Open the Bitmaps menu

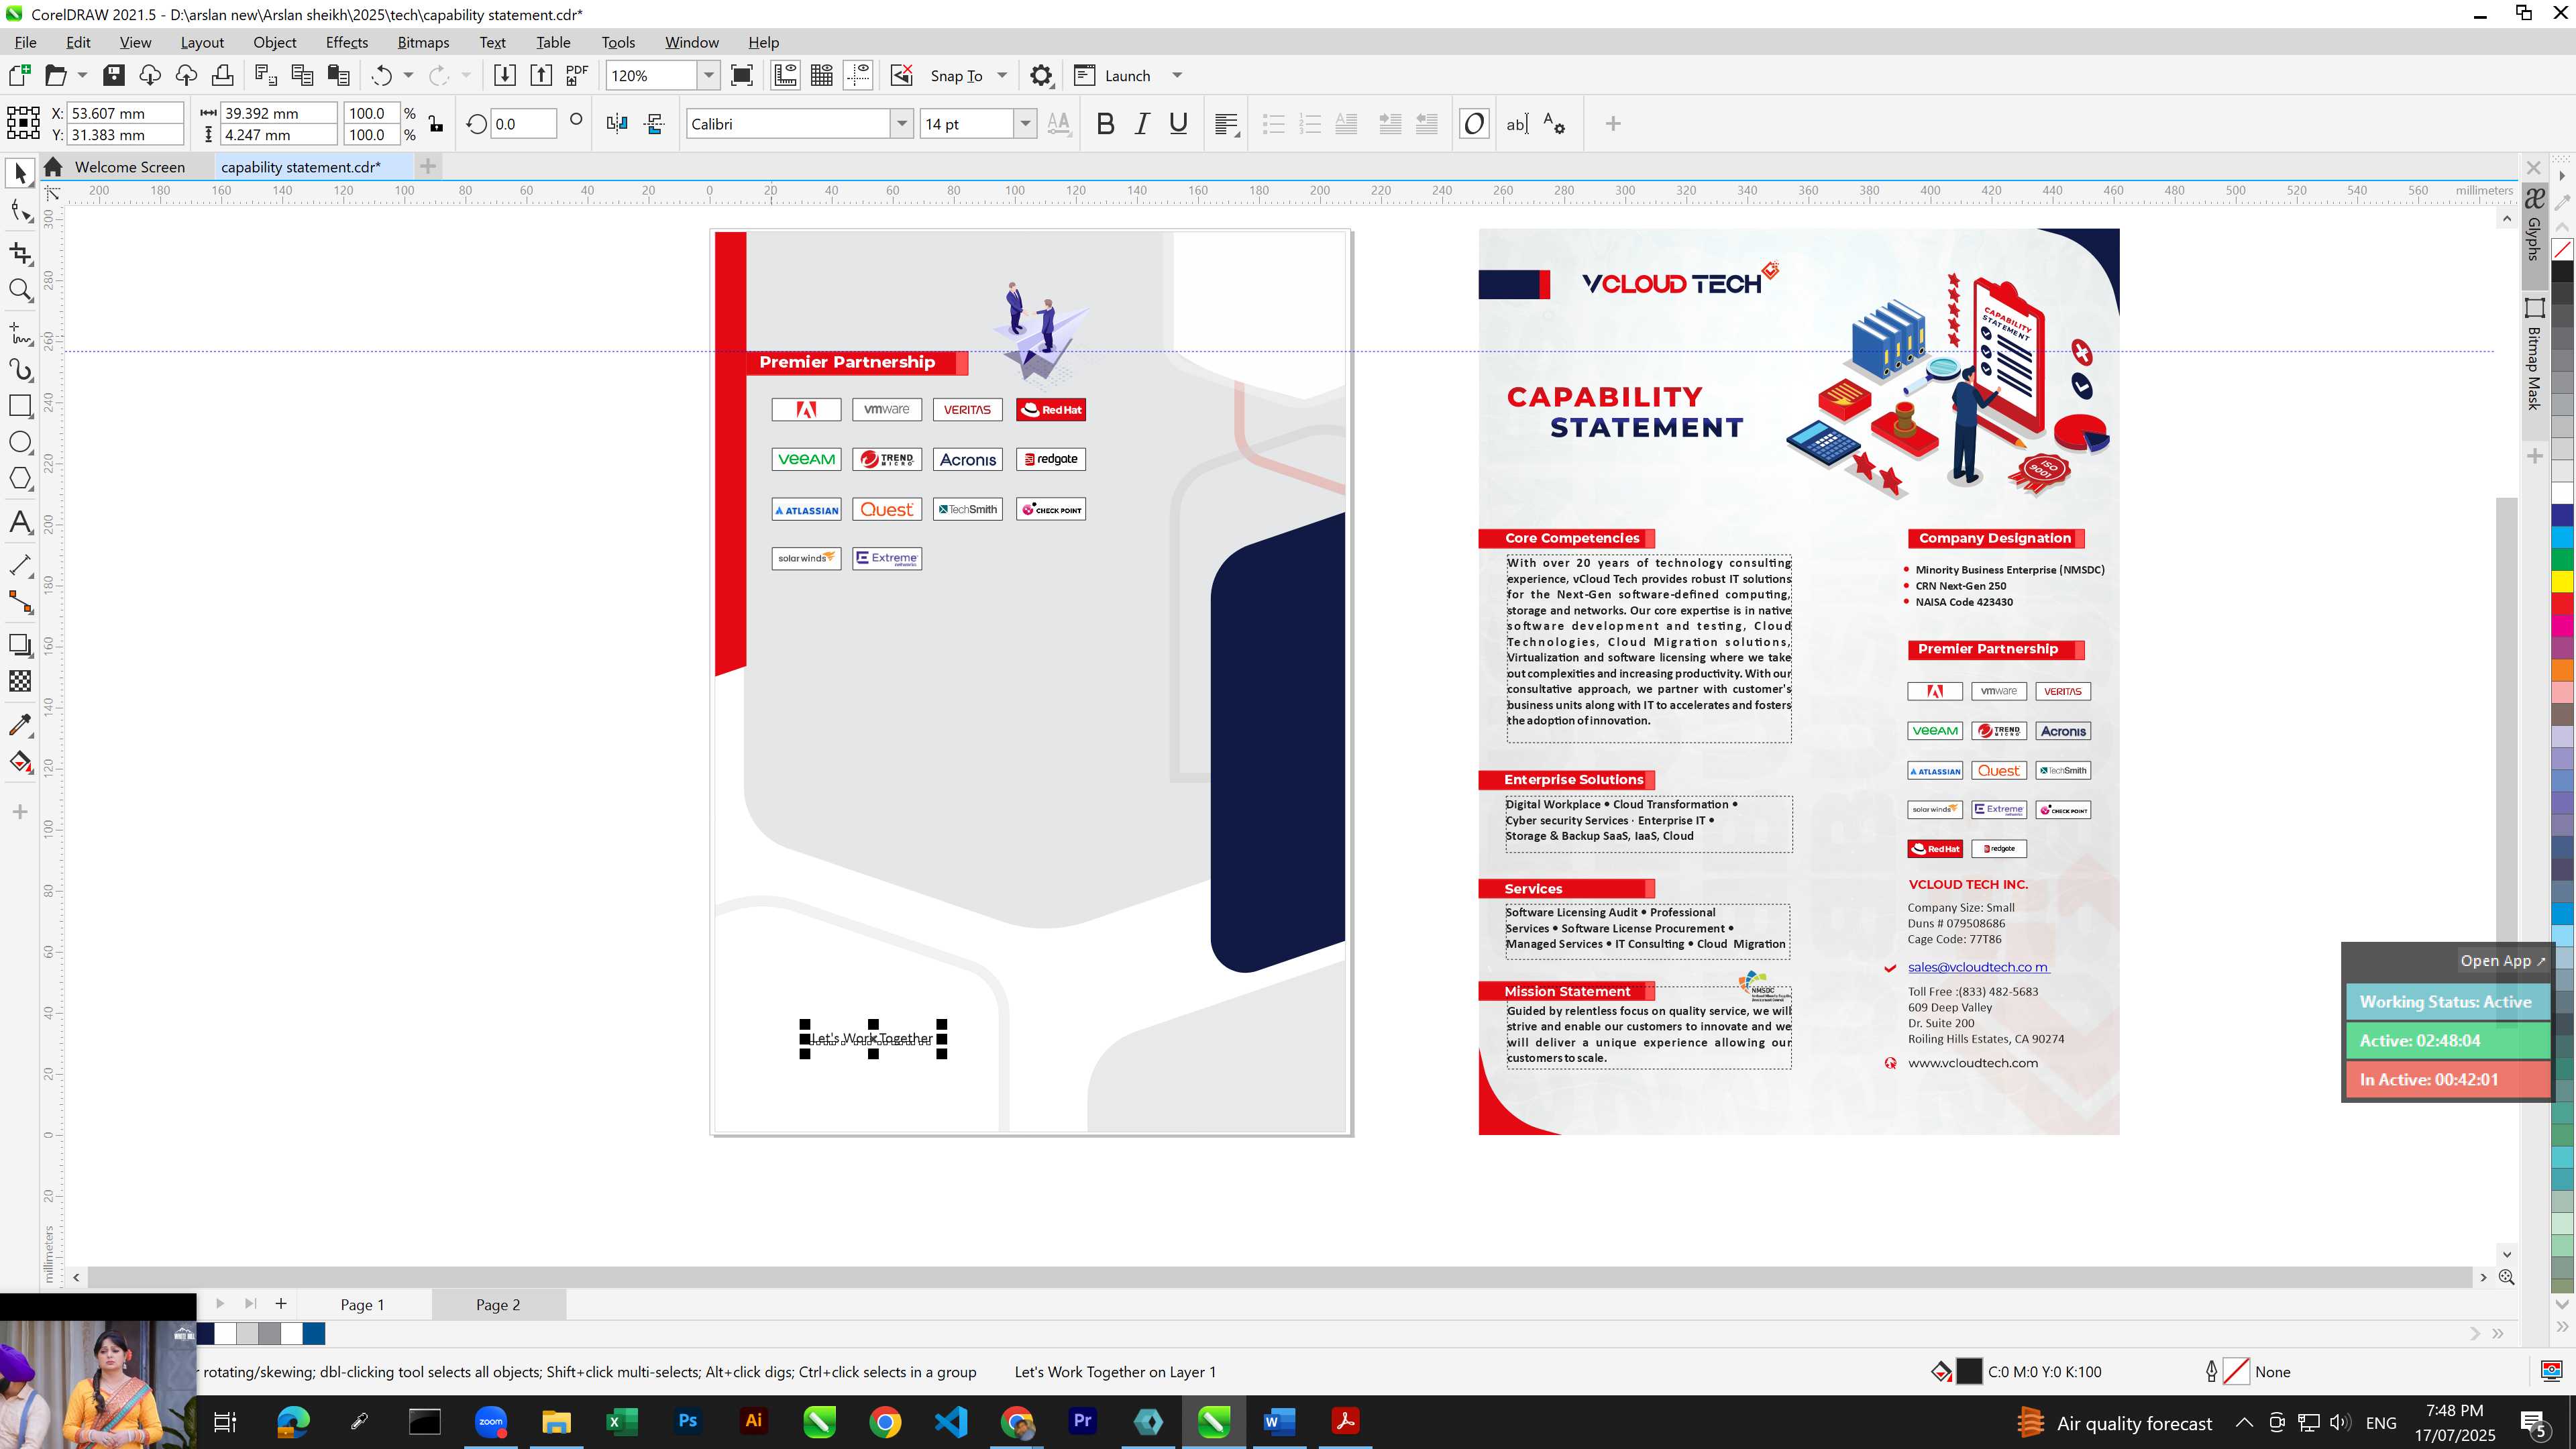click(x=423, y=42)
